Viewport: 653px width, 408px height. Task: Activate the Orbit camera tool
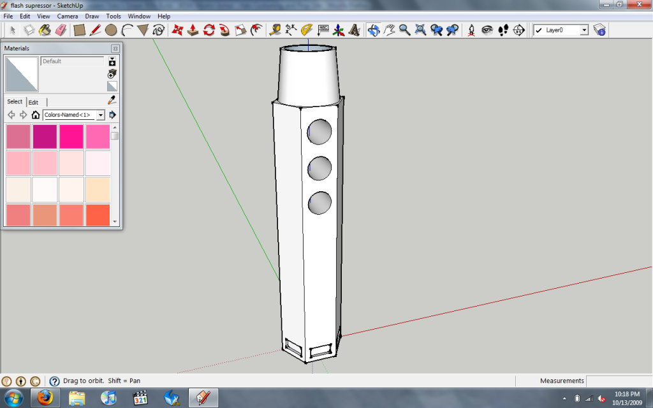(374, 30)
